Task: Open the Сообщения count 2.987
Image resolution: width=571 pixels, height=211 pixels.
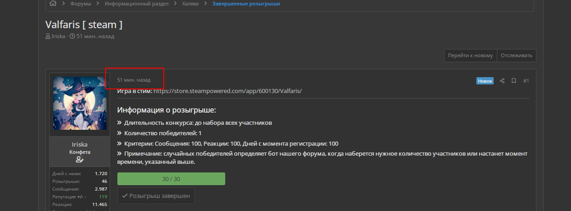Action: click(101, 189)
